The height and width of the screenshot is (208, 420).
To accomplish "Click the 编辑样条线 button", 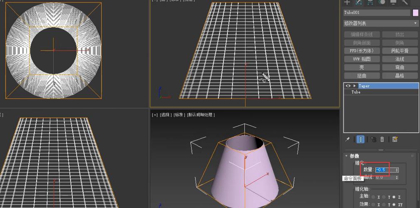I will 362,35.
